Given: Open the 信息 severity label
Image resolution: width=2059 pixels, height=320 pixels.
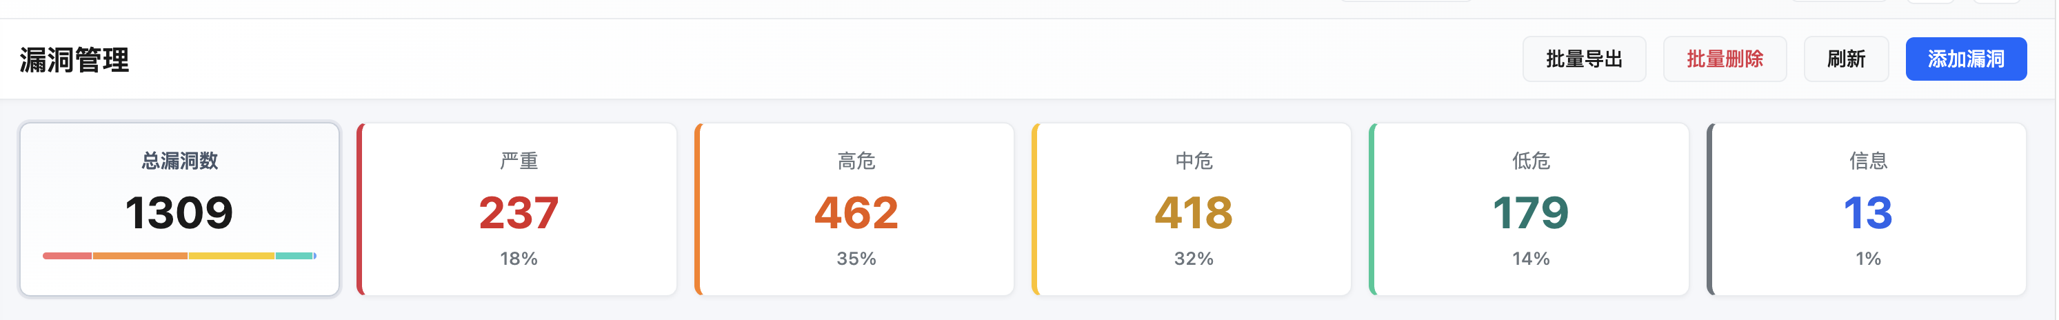Looking at the screenshot, I should point(1868,161).
